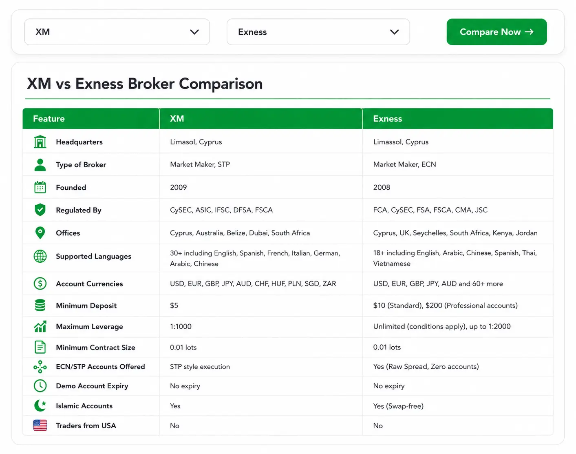The image size is (576, 454).
Task: Select the Maximum Leverage label
Action: [89, 327]
